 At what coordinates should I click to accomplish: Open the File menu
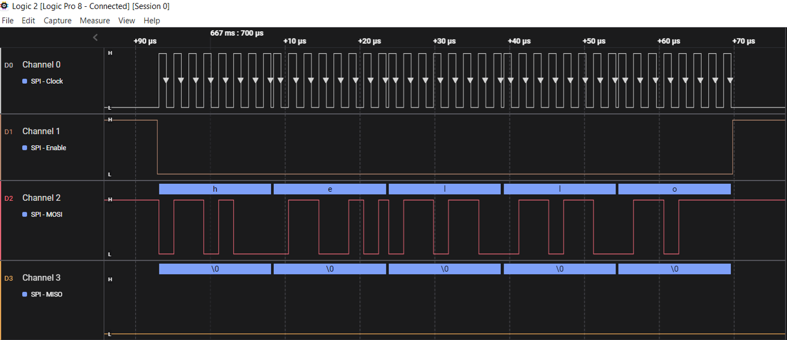click(7, 20)
